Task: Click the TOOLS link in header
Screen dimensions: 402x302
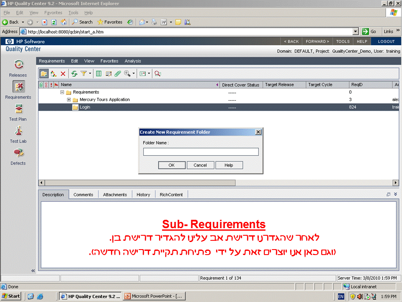Action: pyautogui.click(x=343, y=42)
